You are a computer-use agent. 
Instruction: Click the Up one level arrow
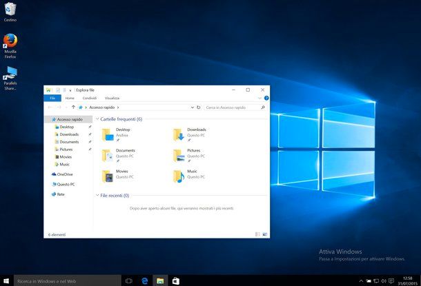point(73,108)
